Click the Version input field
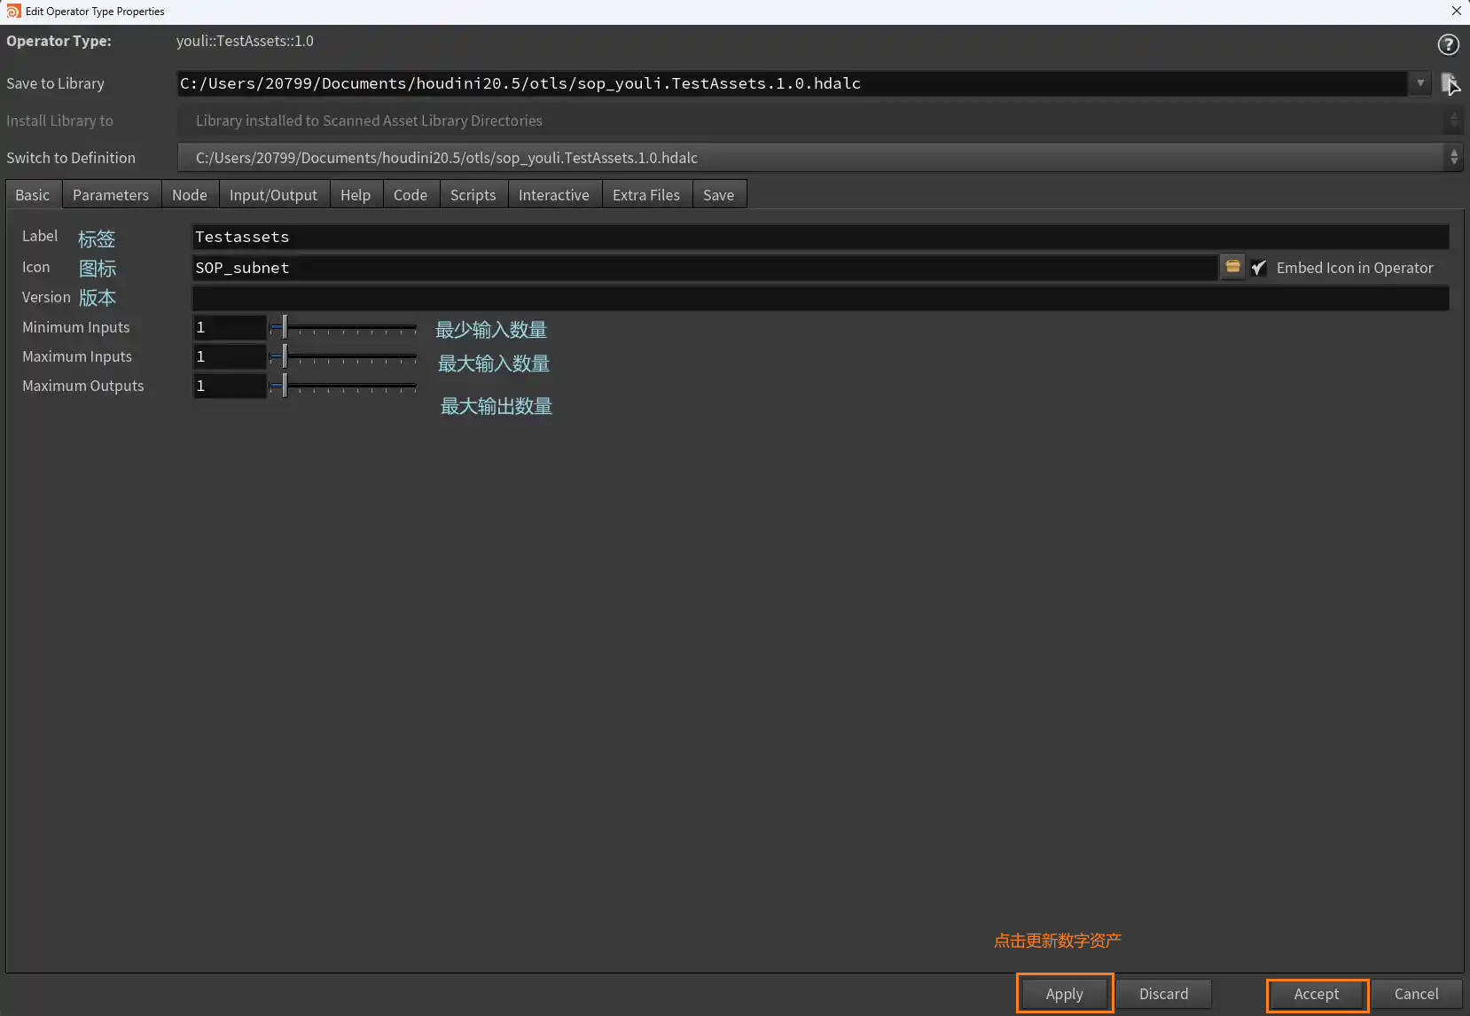The width and height of the screenshot is (1470, 1016). pos(820,298)
